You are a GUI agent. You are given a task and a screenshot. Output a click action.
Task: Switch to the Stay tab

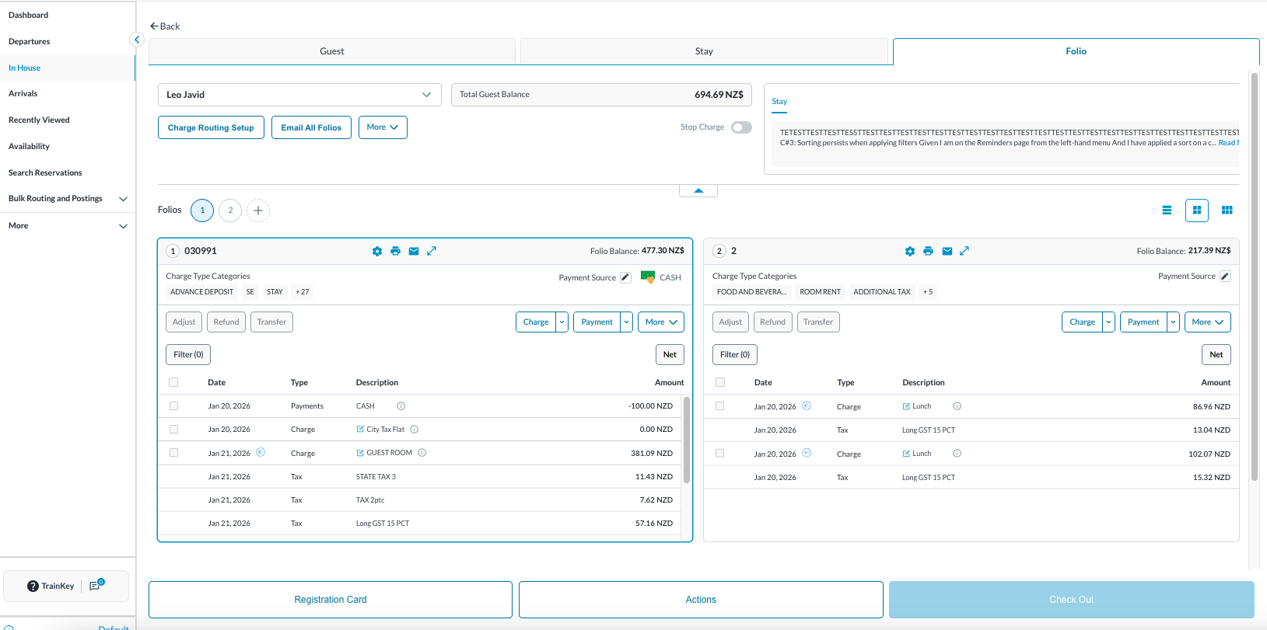(704, 51)
